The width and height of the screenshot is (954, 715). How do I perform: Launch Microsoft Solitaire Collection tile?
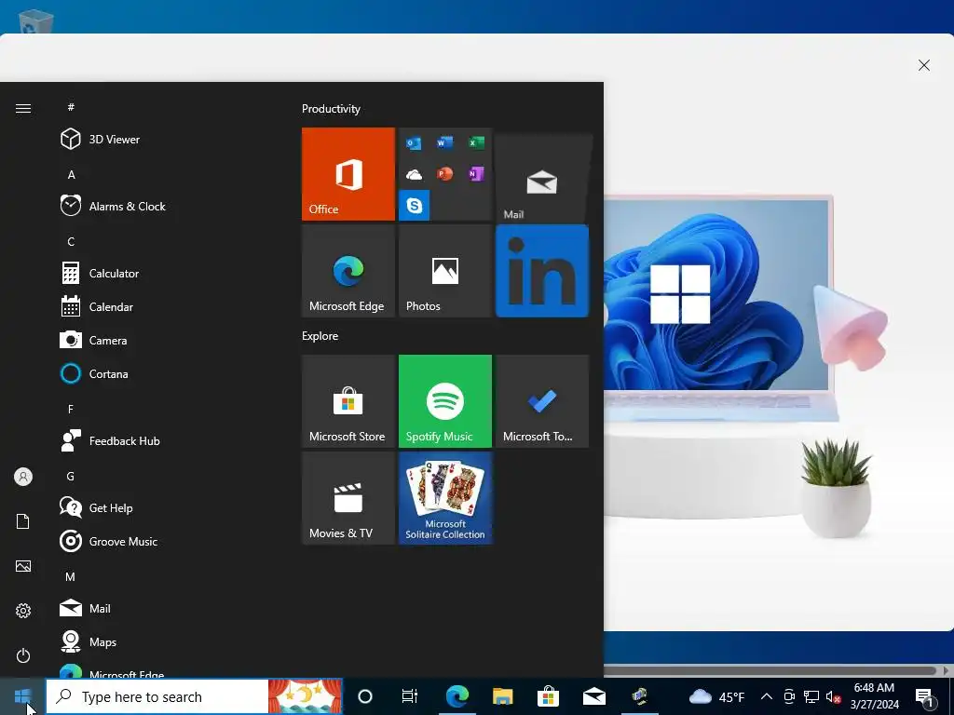(444, 498)
